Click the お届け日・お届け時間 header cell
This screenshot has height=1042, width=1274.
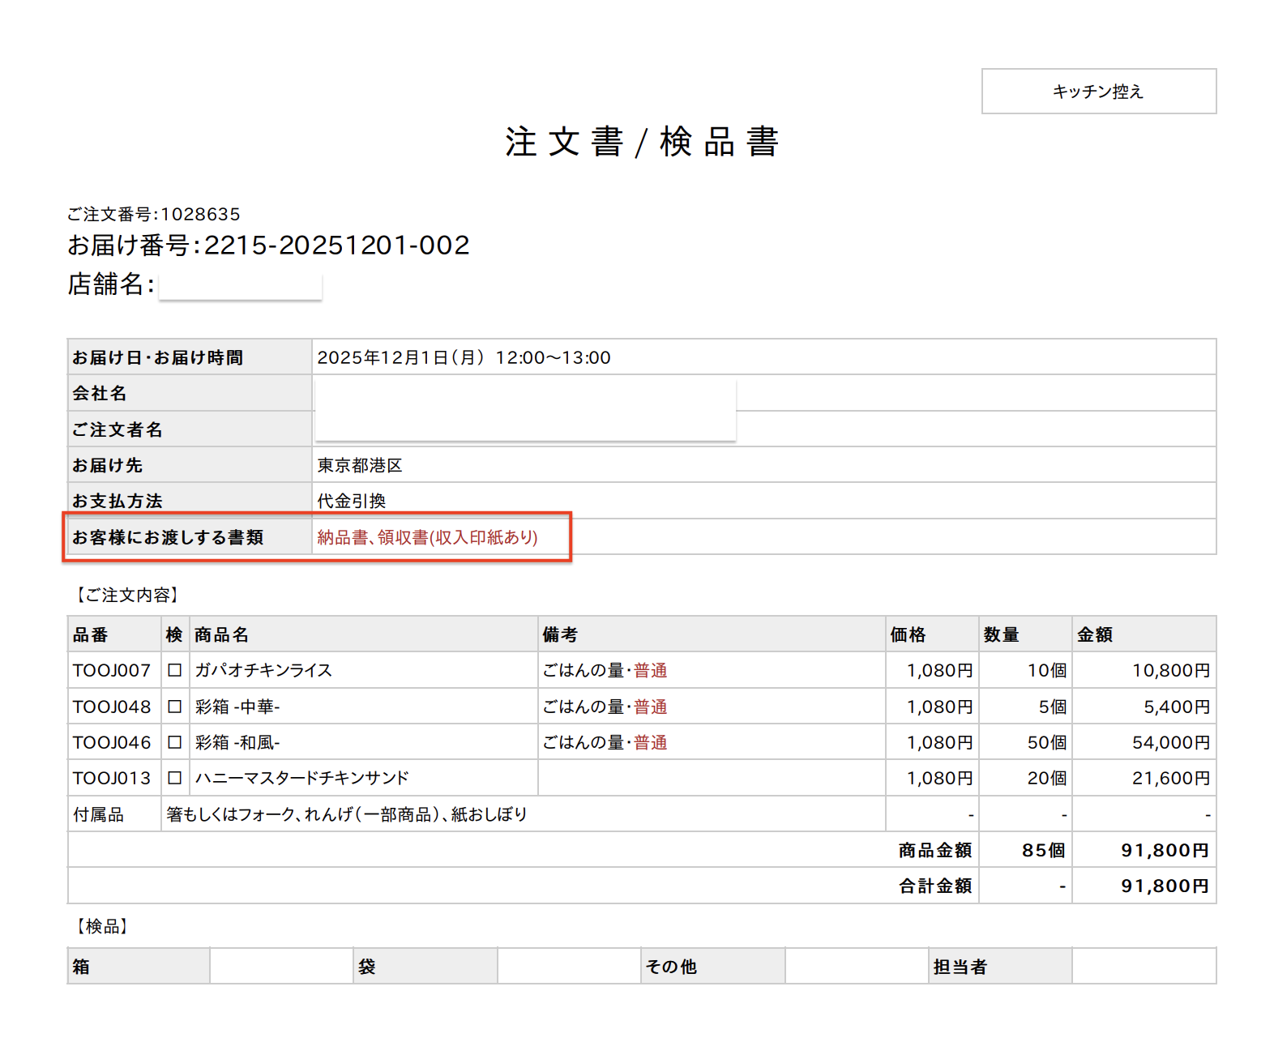tap(190, 357)
